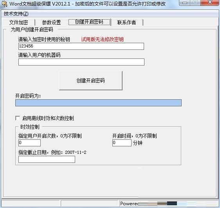Enable 启用离线时效和次数控制 checkbox
The image size is (220, 208).
coord(18,118)
